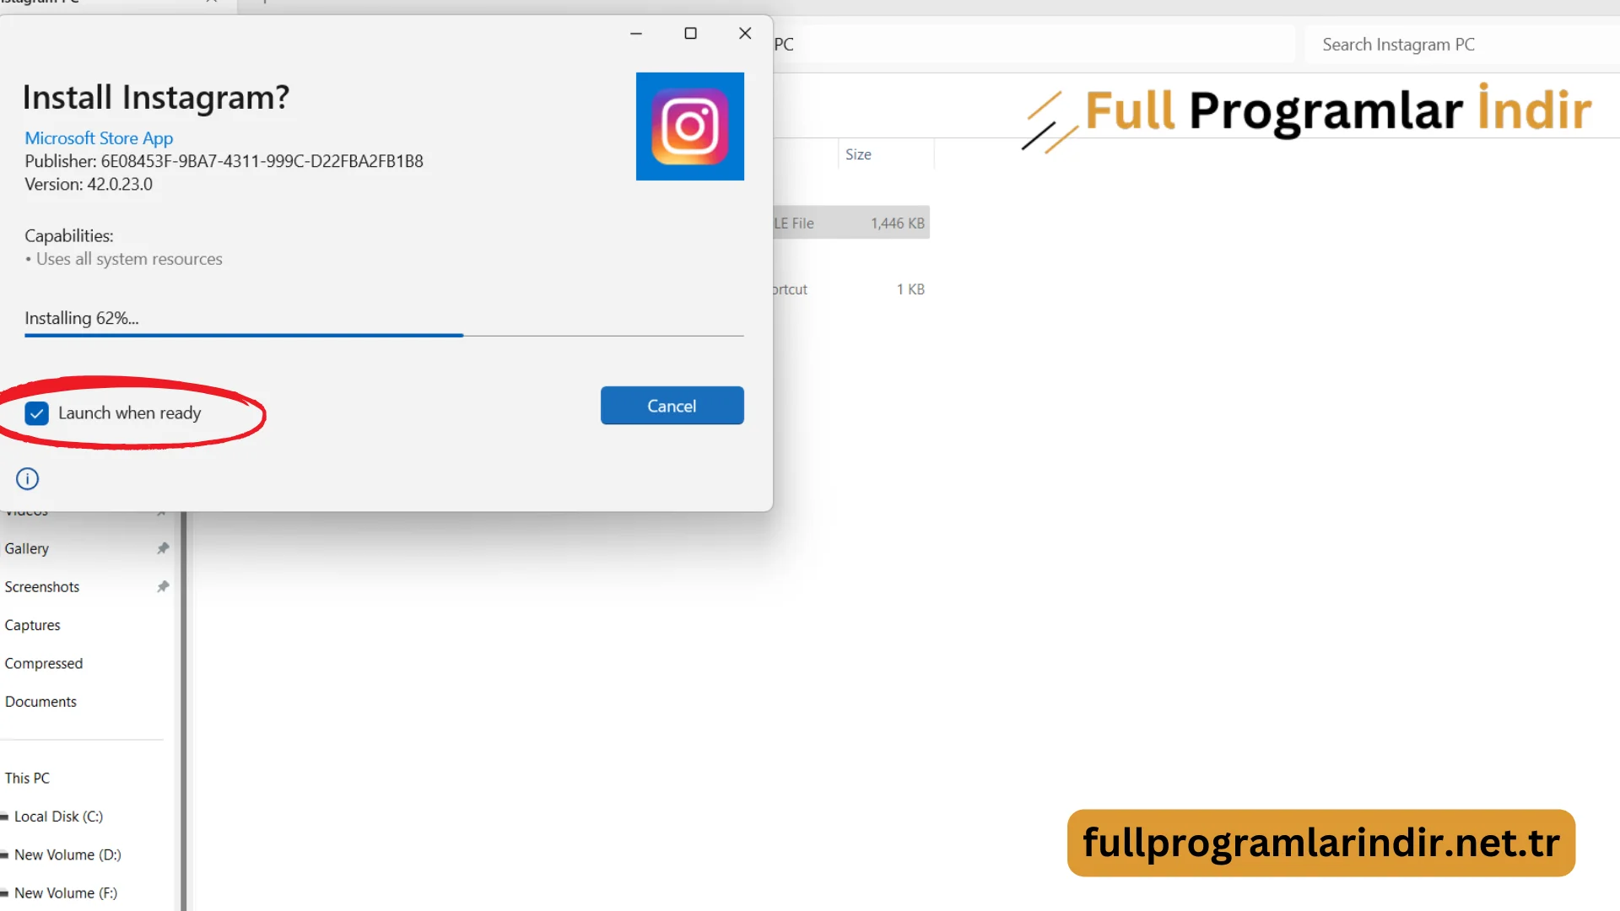
Task: Select Local Disk C in sidebar
Action: tap(58, 816)
